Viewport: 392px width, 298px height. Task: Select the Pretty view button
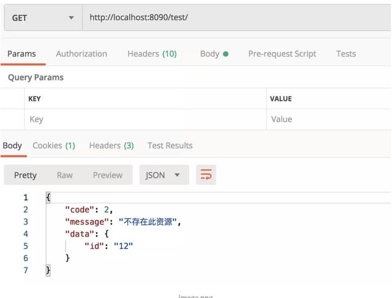25,175
